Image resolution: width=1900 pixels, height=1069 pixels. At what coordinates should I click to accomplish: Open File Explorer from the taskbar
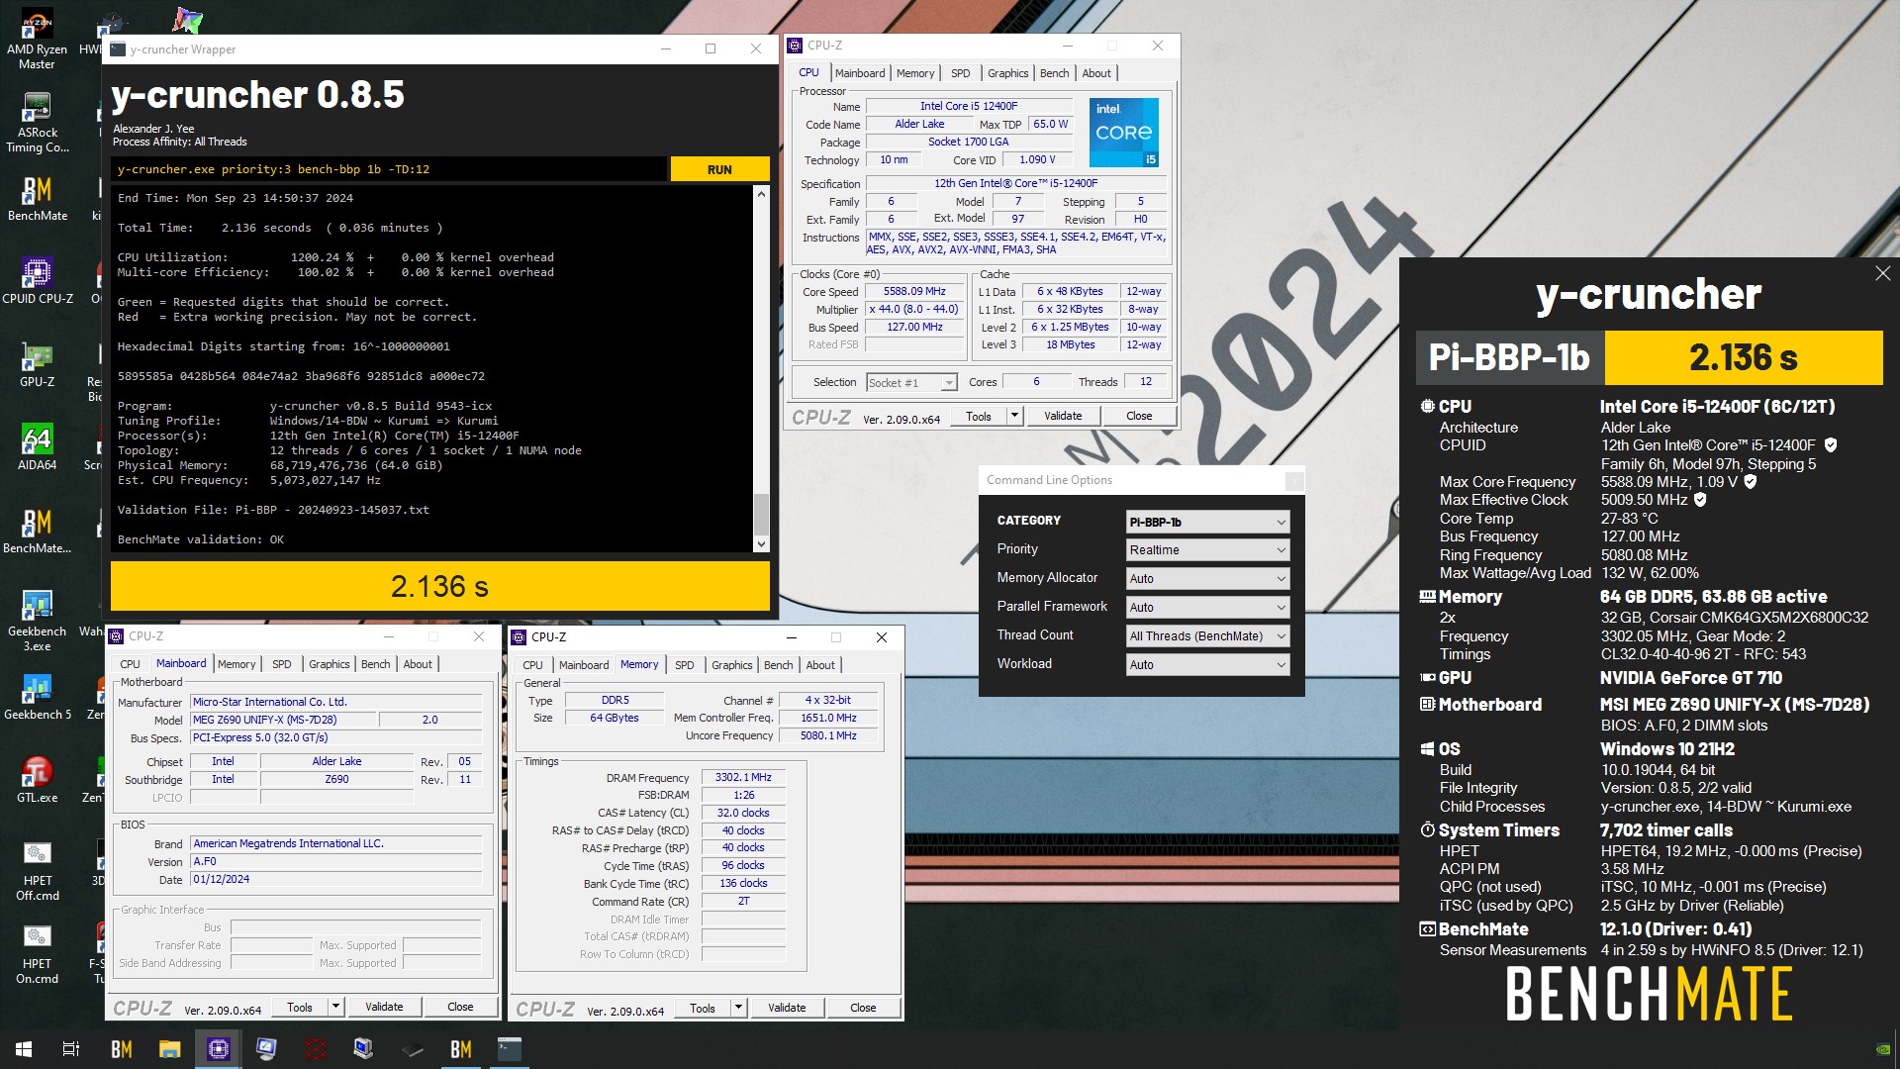169,1049
